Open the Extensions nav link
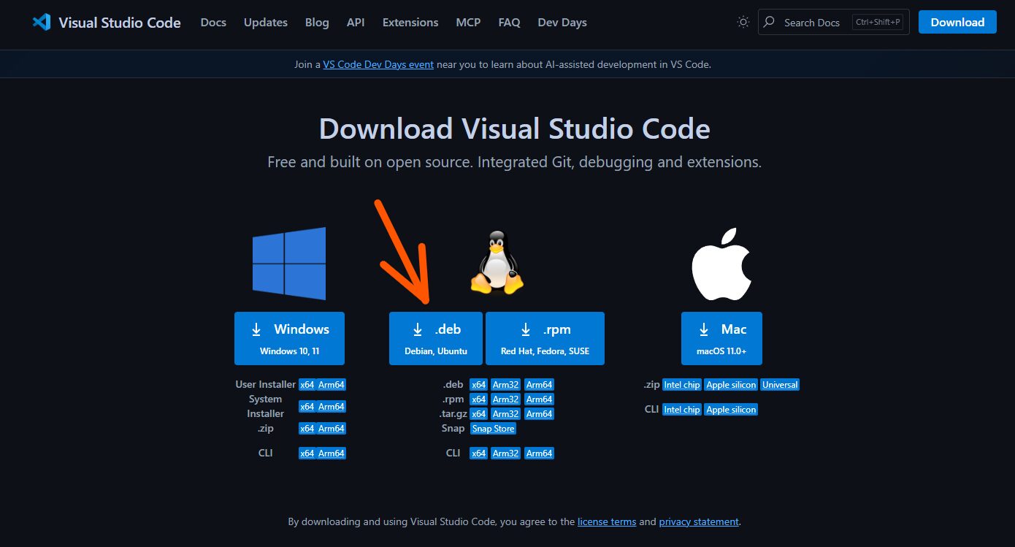 [x=410, y=23]
